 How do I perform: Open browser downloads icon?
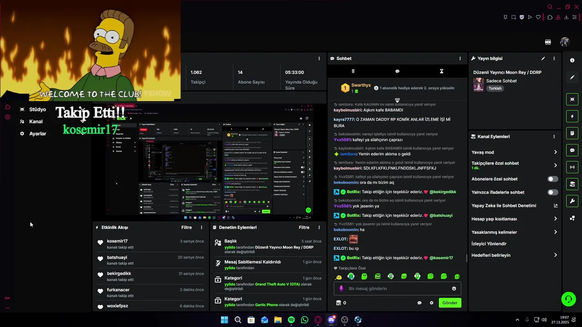coord(567,17)
